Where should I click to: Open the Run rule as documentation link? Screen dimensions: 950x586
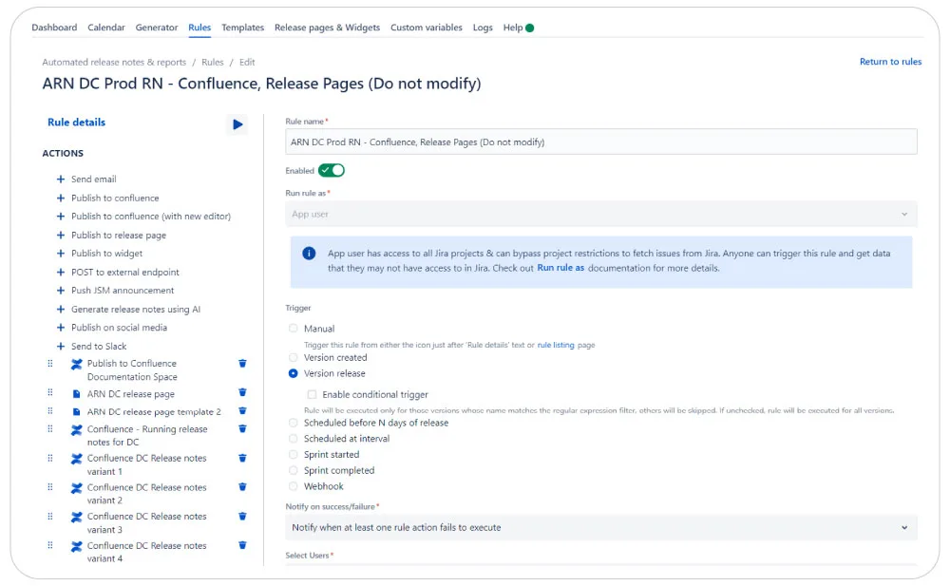coord(561,269)
